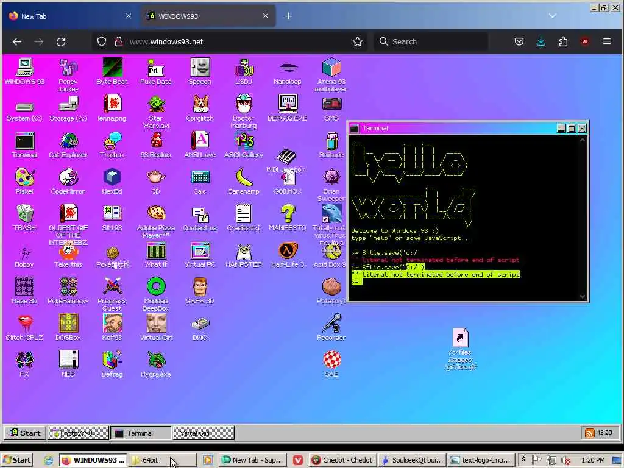Launch the Calc calculator icon
The width and height of the screenshot is (624, 468).
200,182
